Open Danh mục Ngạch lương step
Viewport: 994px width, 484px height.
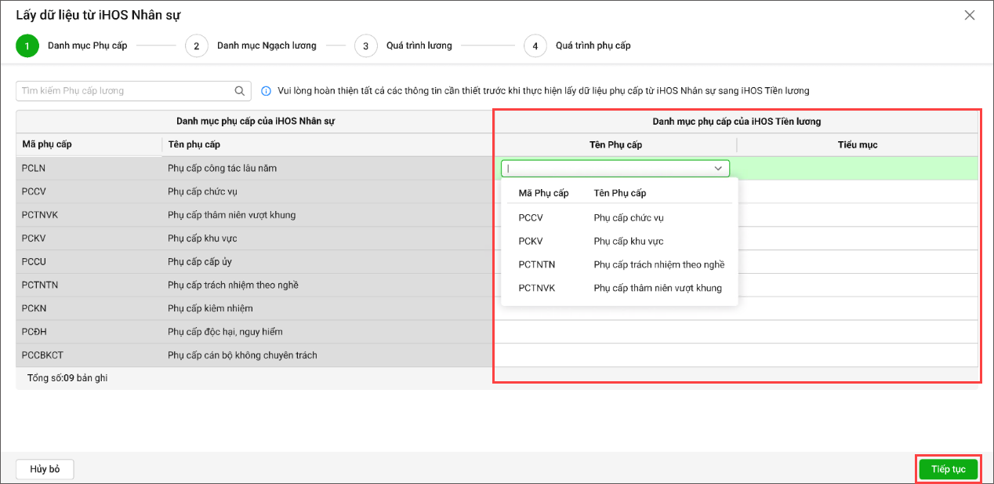point(267,46)
